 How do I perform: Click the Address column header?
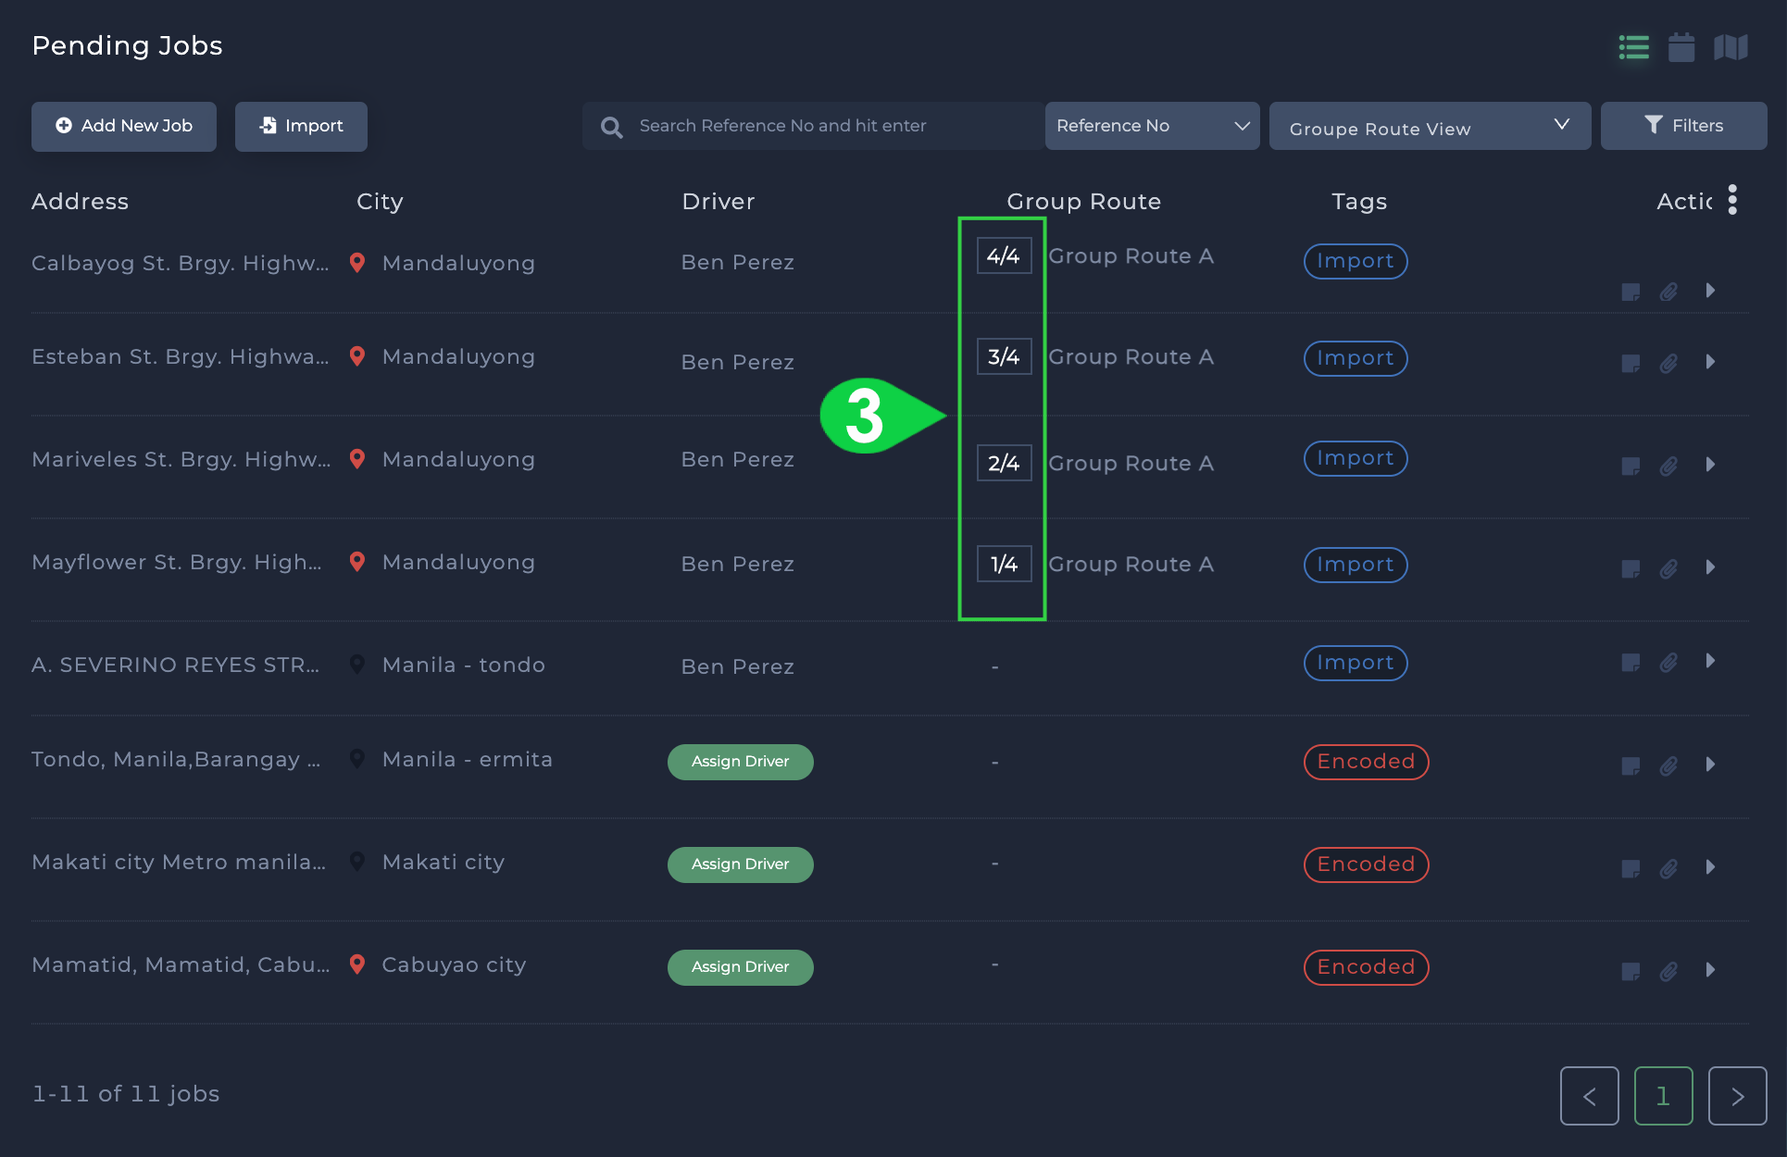(81, 202)
